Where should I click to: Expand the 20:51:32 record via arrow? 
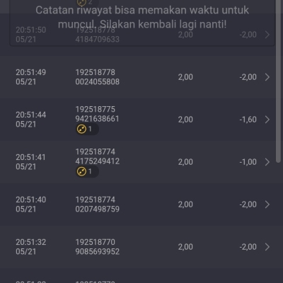[x=267, y=247]
